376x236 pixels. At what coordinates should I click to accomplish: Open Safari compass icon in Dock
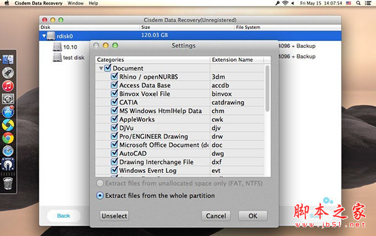tap(8, 151)
